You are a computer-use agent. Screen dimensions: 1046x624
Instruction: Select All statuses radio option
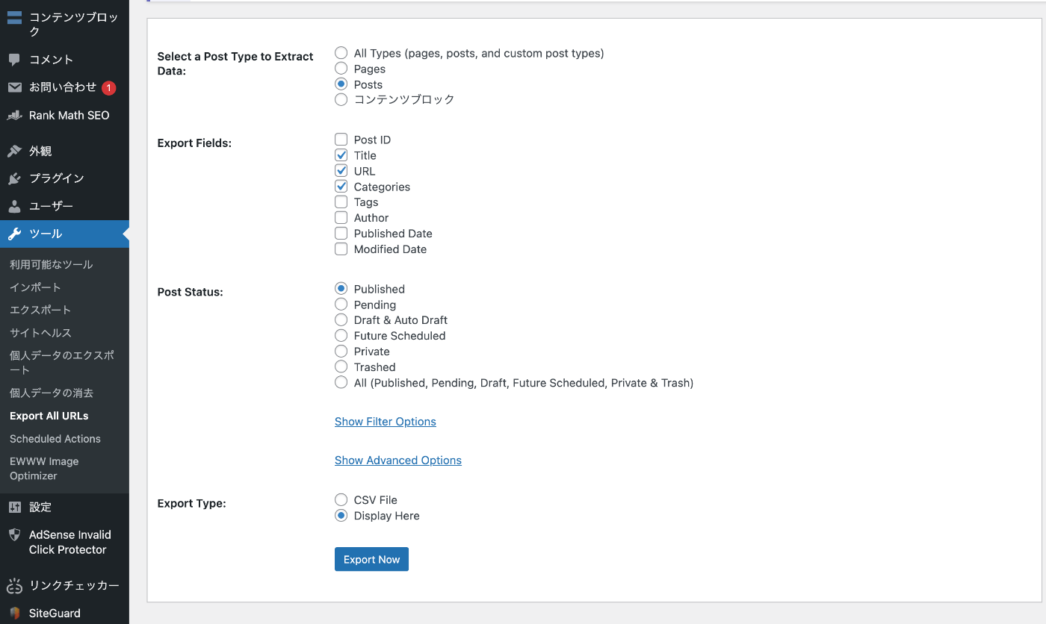(x=341, y=383)
